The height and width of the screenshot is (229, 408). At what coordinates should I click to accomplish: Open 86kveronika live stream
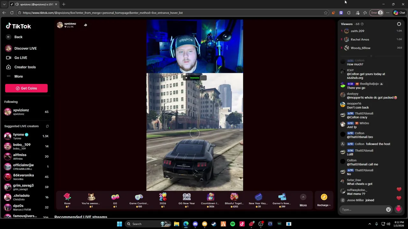tap(26, 177)
